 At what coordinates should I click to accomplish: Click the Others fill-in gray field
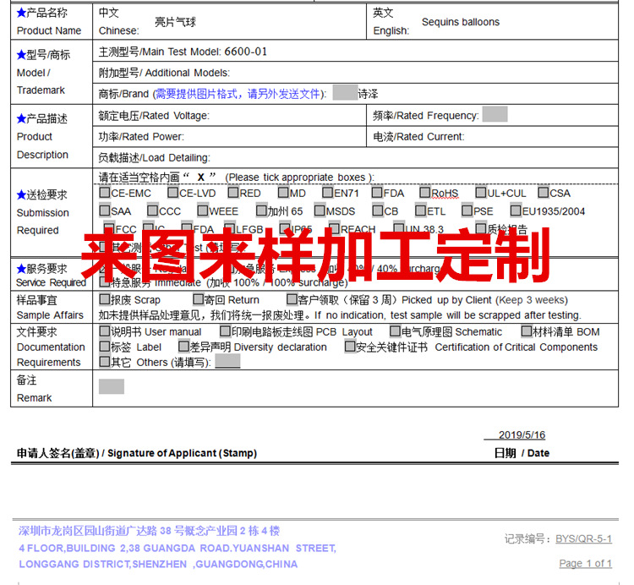point(227,361)
